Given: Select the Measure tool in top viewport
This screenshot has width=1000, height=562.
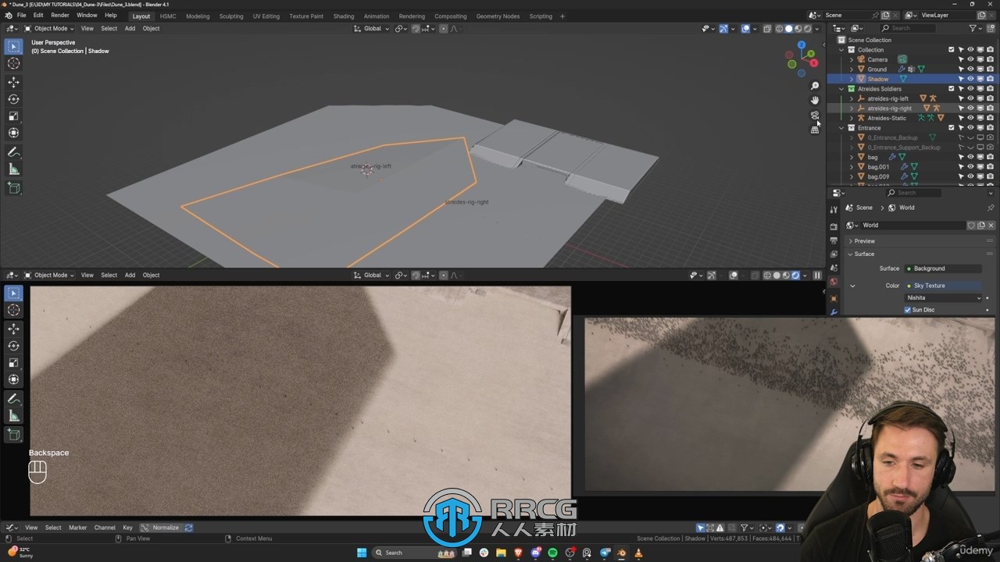Looking at the screenshot, I should [14, 169].
